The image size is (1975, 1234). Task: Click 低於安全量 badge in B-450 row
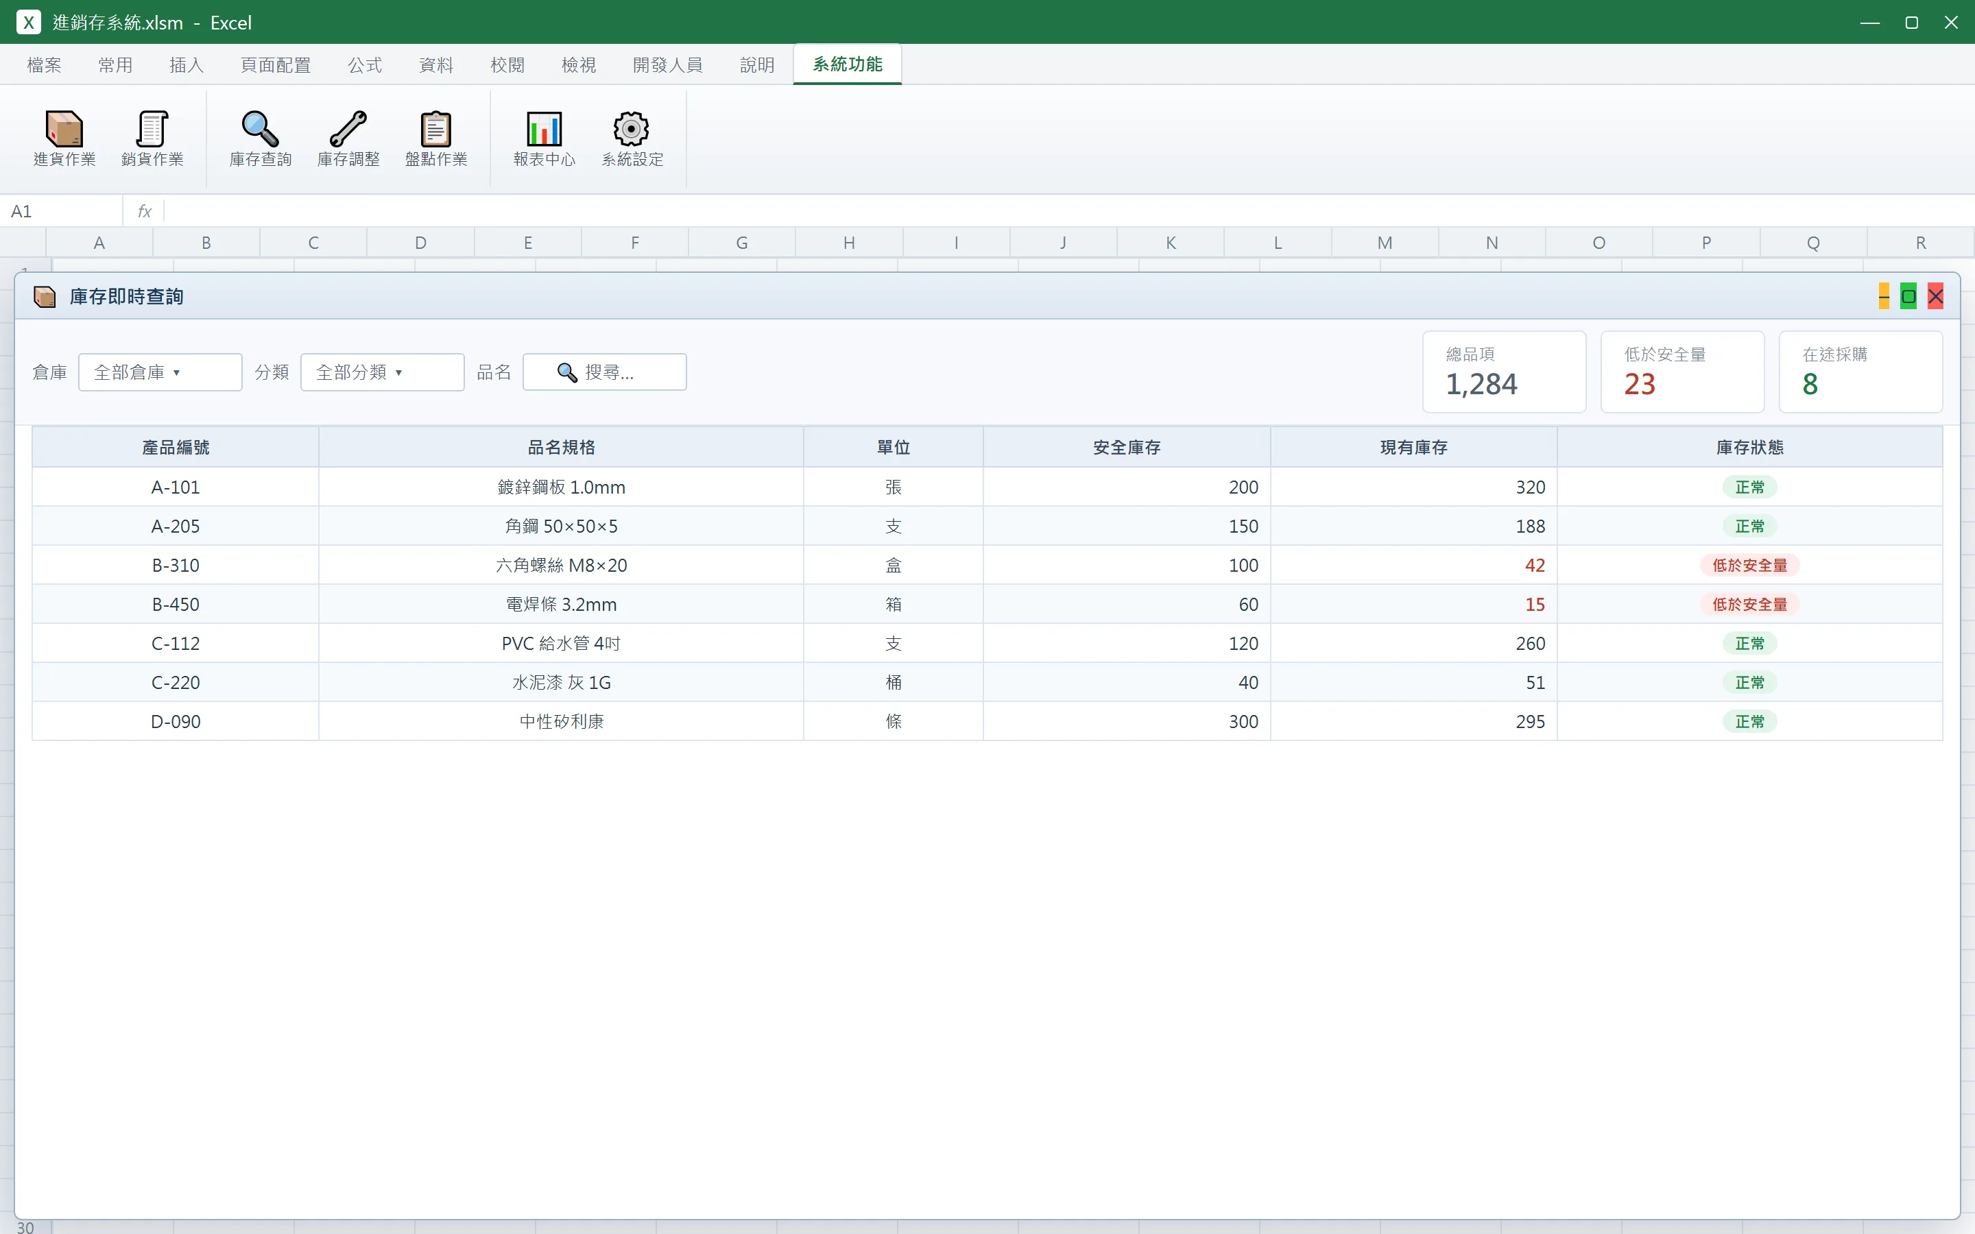[x=1750, y=605]
